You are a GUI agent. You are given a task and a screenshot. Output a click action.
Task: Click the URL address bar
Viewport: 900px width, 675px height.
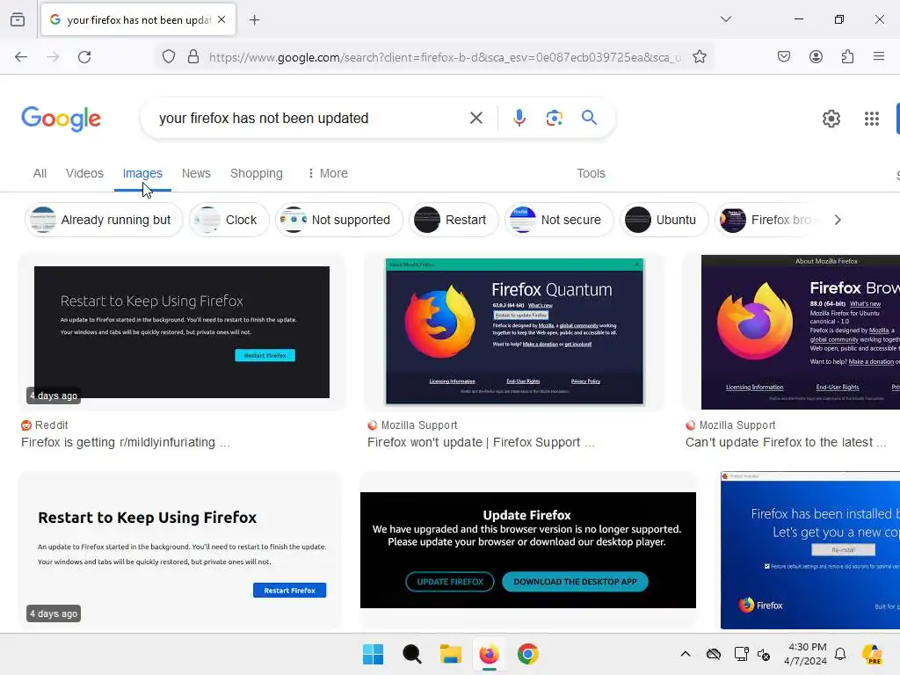tap(446, 57)
